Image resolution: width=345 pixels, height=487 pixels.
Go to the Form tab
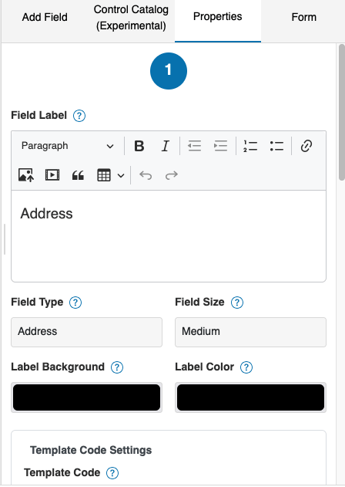(303, 17)
